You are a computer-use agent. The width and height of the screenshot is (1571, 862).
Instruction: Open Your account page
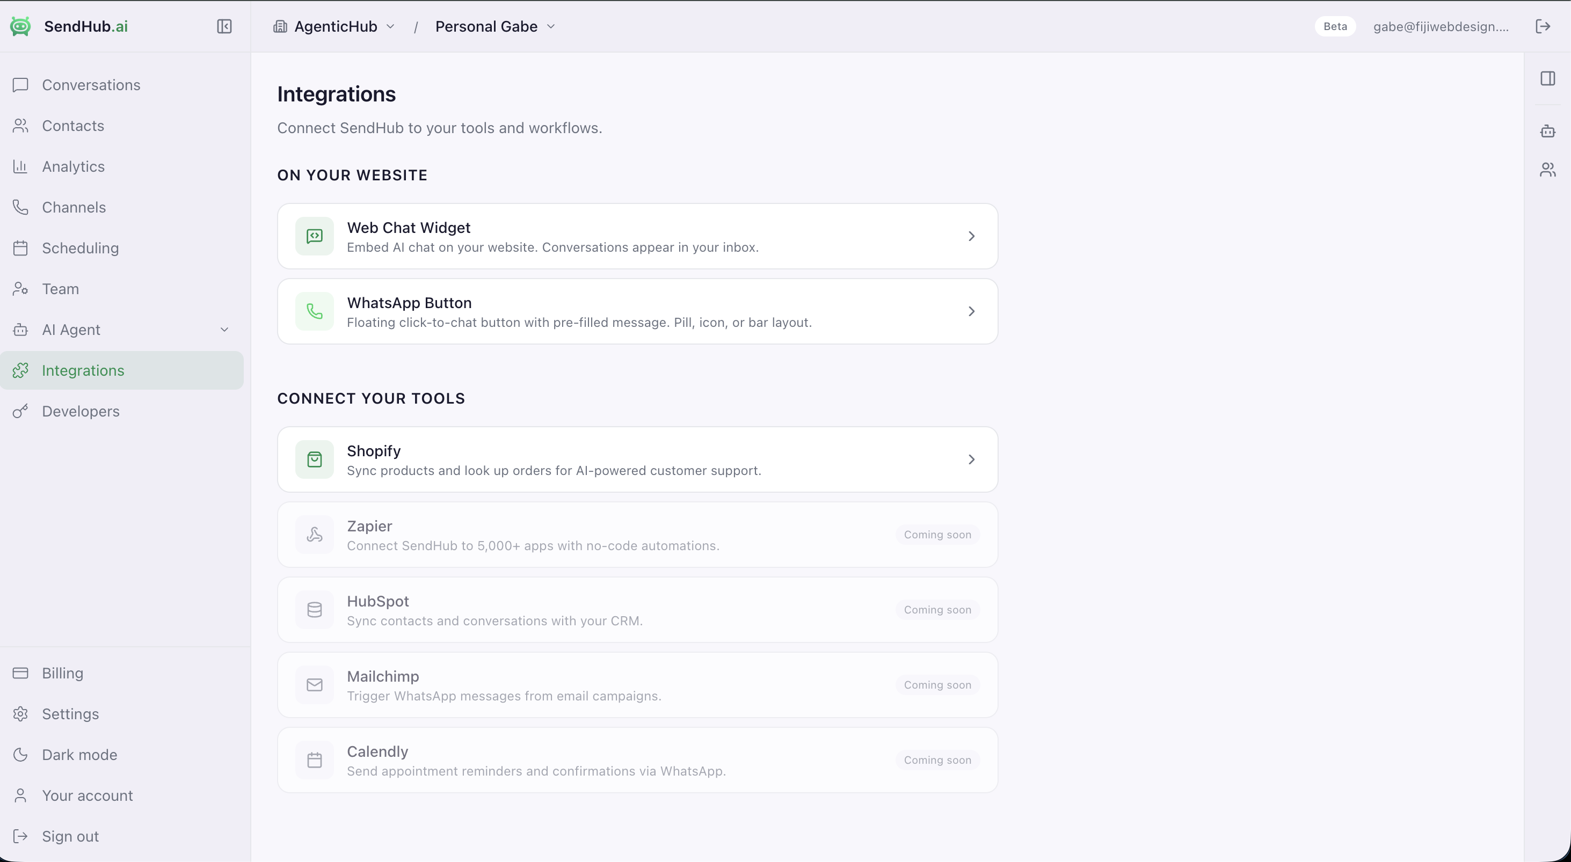tap(122, 795)
